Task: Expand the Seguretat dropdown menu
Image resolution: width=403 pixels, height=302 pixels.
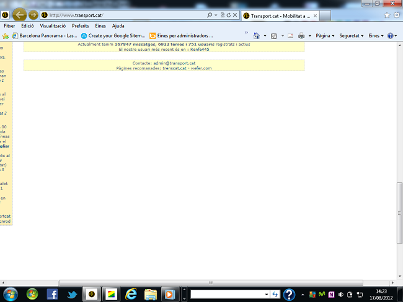Action: [353, 36]
